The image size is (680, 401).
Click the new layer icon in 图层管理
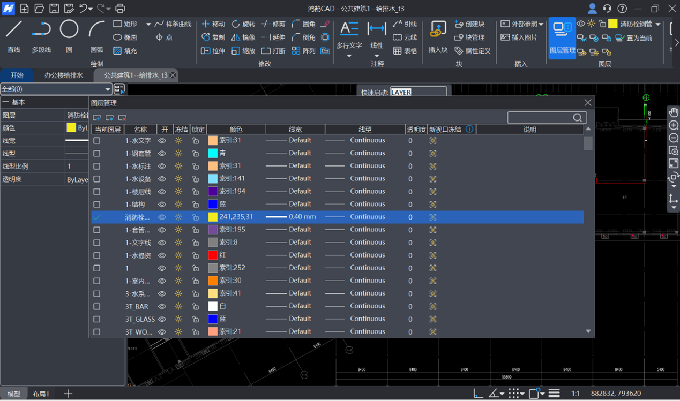97,118
